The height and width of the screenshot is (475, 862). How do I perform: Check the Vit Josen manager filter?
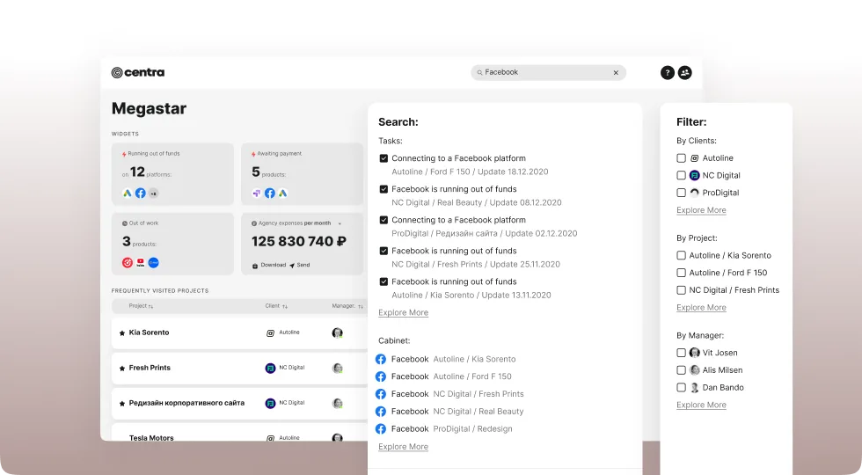(682, 353)
